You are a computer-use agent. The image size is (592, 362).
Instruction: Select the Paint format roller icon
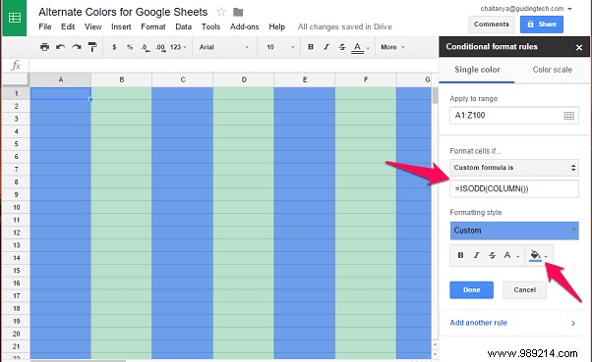click(92, 47)
